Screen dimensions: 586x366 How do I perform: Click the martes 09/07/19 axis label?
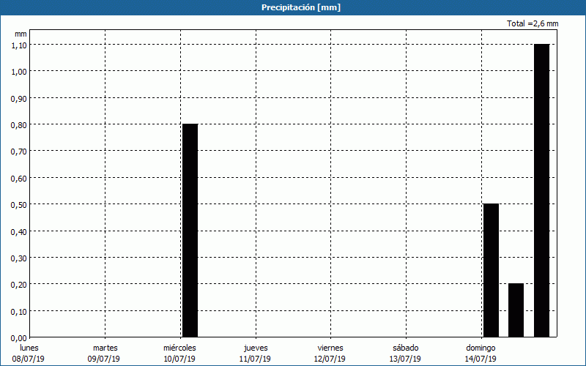point(104,354)
